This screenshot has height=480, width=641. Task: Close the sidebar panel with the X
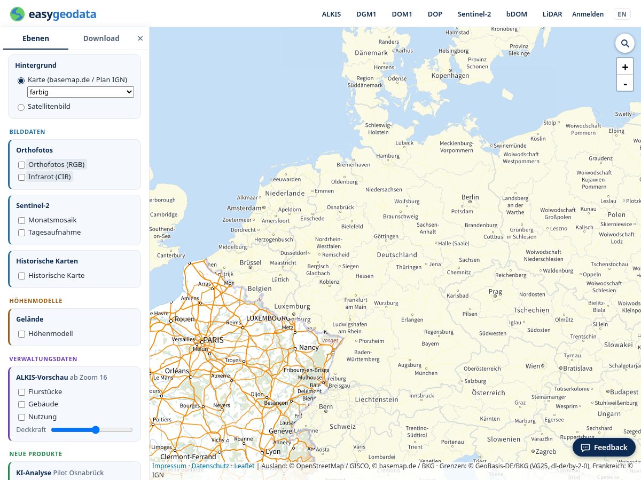click(140, 38)
